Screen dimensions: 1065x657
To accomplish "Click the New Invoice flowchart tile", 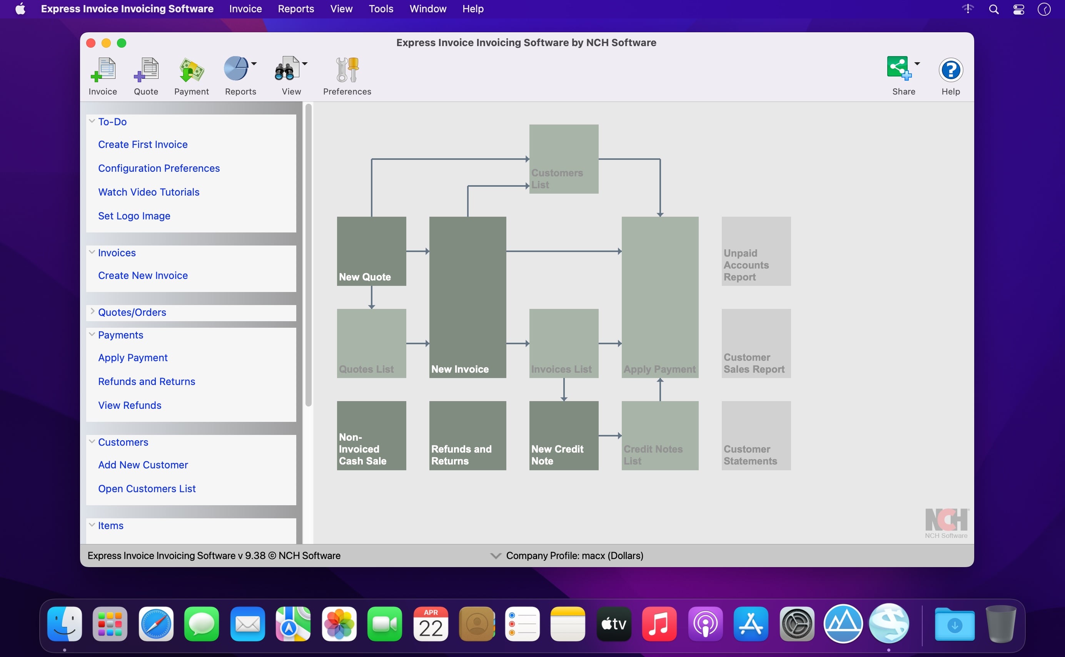I will point(468,297).
